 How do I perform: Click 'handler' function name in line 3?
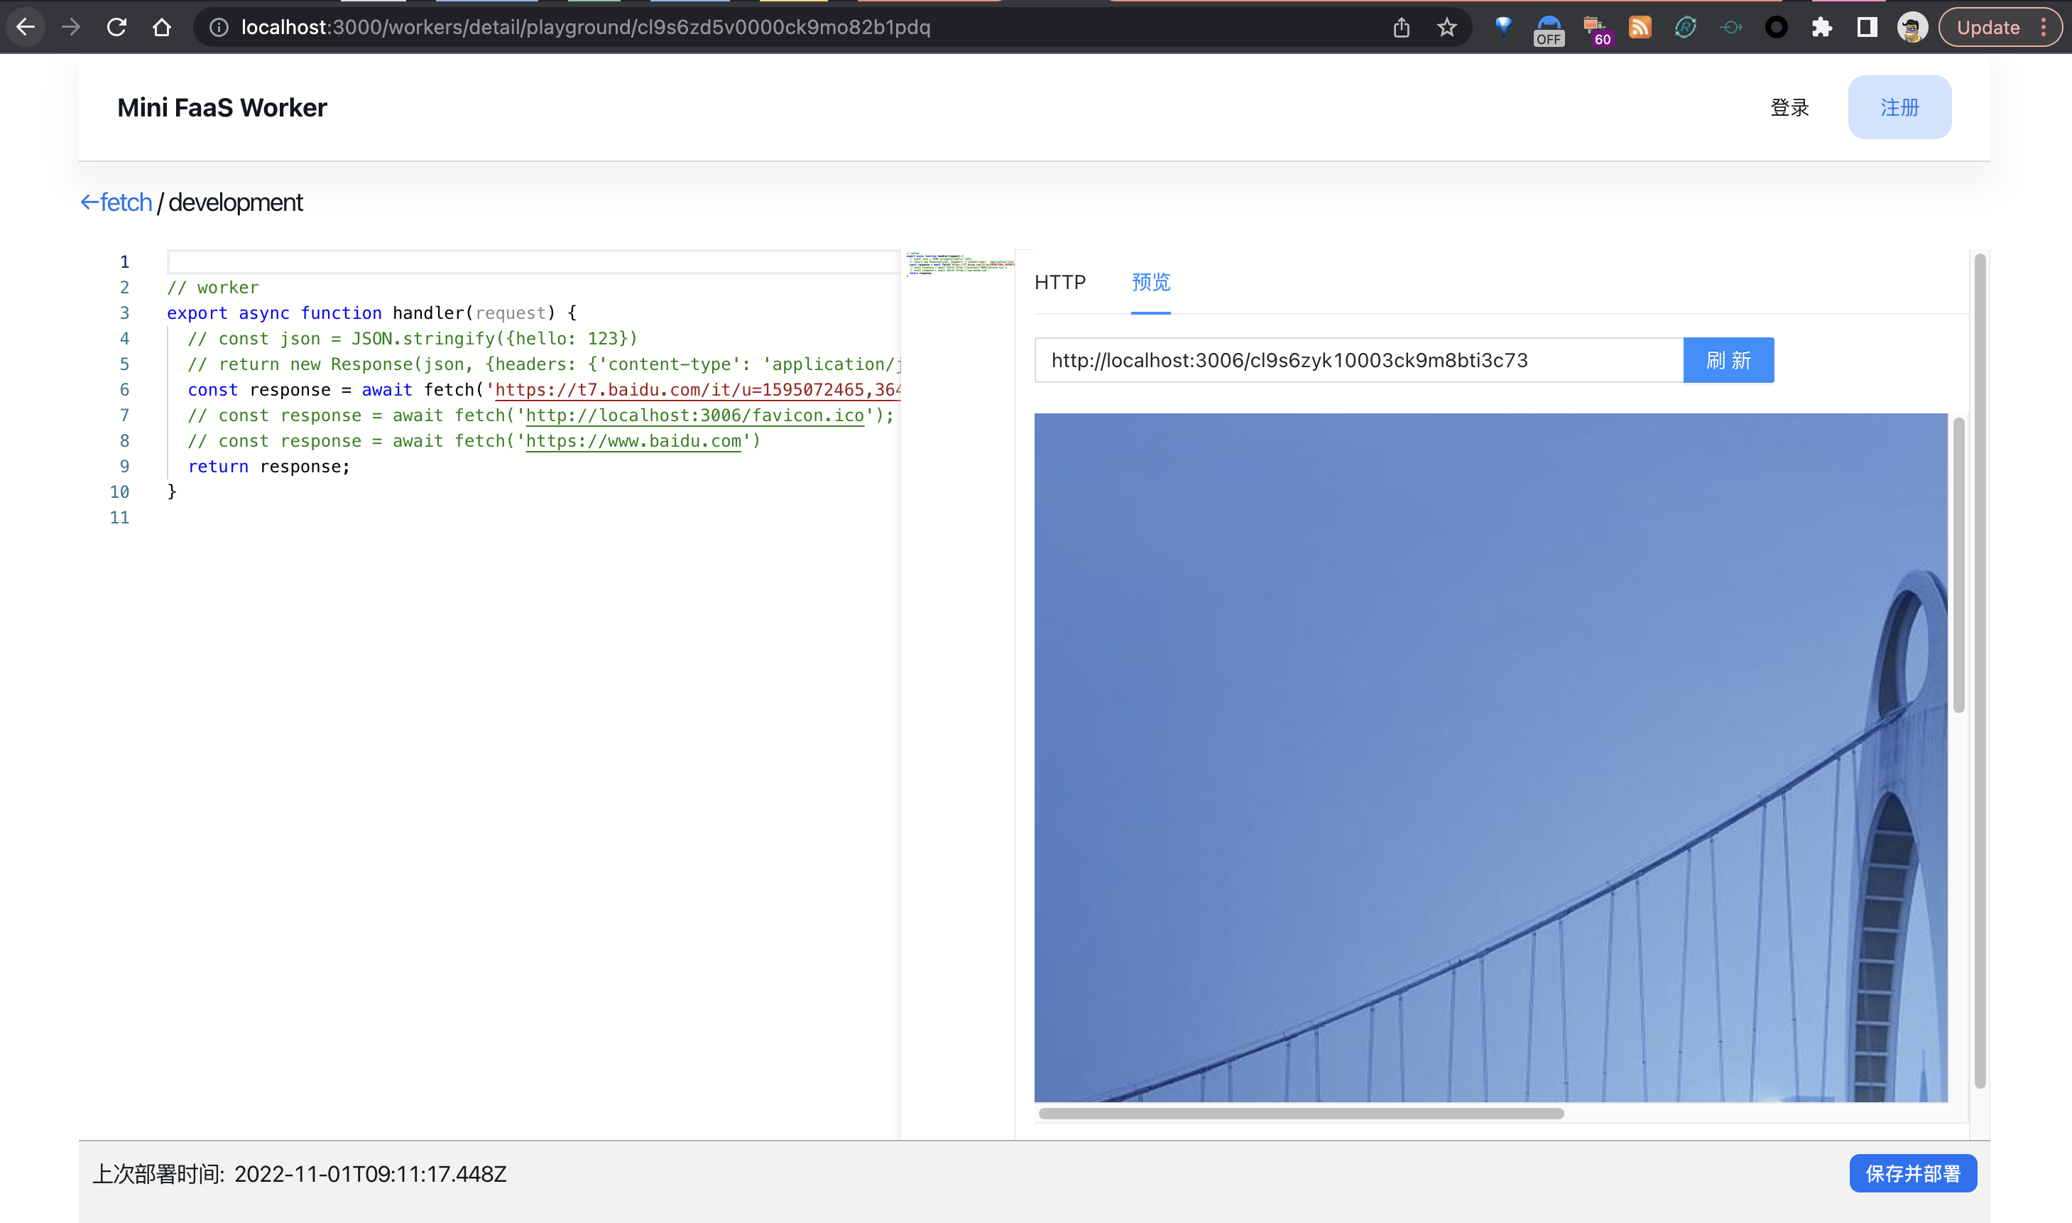[428, 313]
